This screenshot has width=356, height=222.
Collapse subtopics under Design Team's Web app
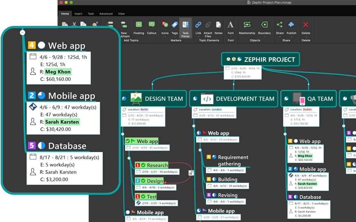click(x=129, y=158)
